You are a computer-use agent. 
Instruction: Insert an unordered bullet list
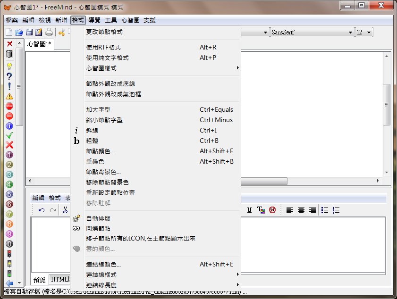click(325, 210)
